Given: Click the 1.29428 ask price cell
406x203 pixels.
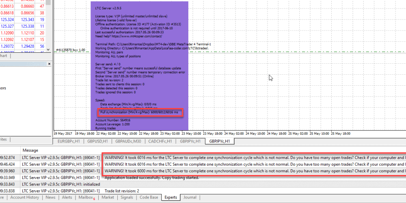Looking at the screenshot, I should coord(27,46).
